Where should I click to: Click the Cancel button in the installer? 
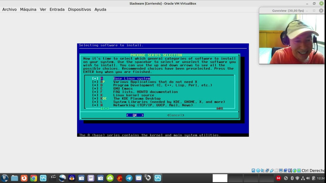(x=176, y=115)
